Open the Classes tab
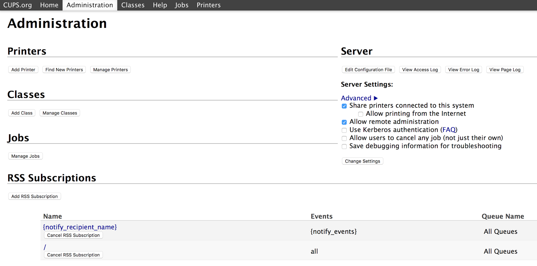The width and height of the screenshot is (537, 266). click(133, 5)
